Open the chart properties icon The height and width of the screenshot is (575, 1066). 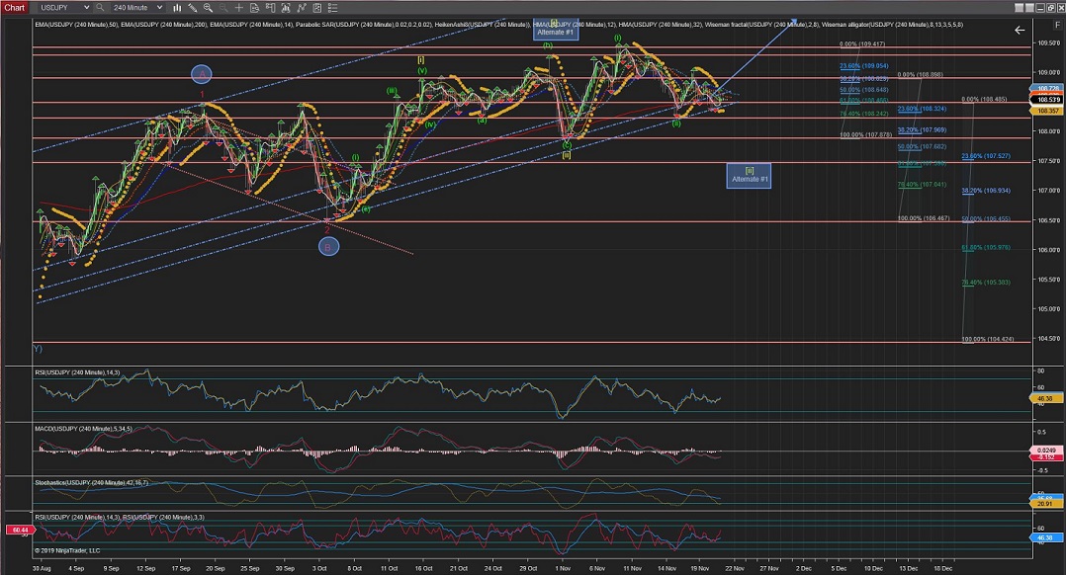(316, 8)
